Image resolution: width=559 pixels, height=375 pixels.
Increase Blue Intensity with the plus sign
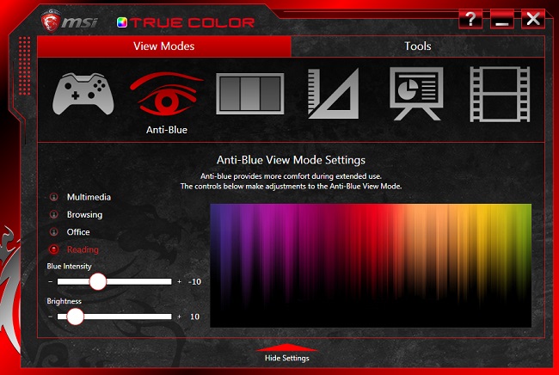tap(180, 281)
